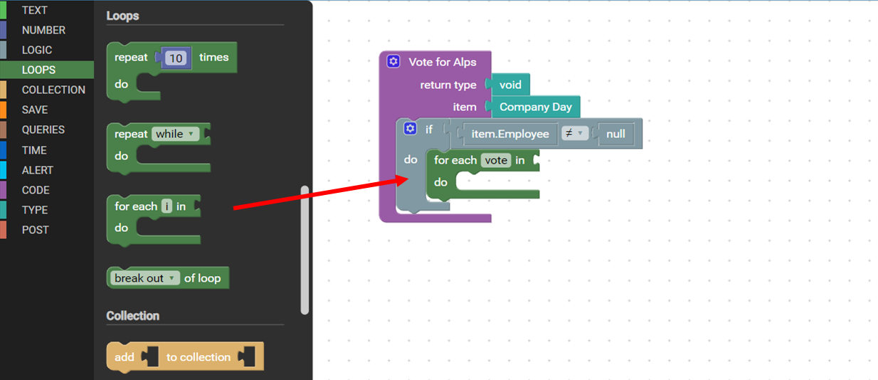Click the Company Day type block

pos(536,107)
